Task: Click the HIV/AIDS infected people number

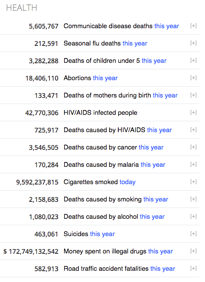Action: tap(42, 113)
